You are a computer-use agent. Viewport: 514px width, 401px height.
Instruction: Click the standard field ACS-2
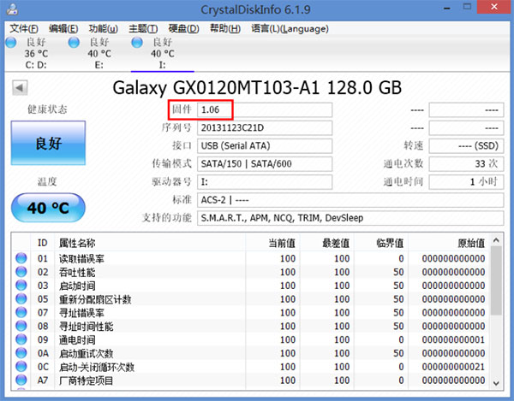(350, 200)
